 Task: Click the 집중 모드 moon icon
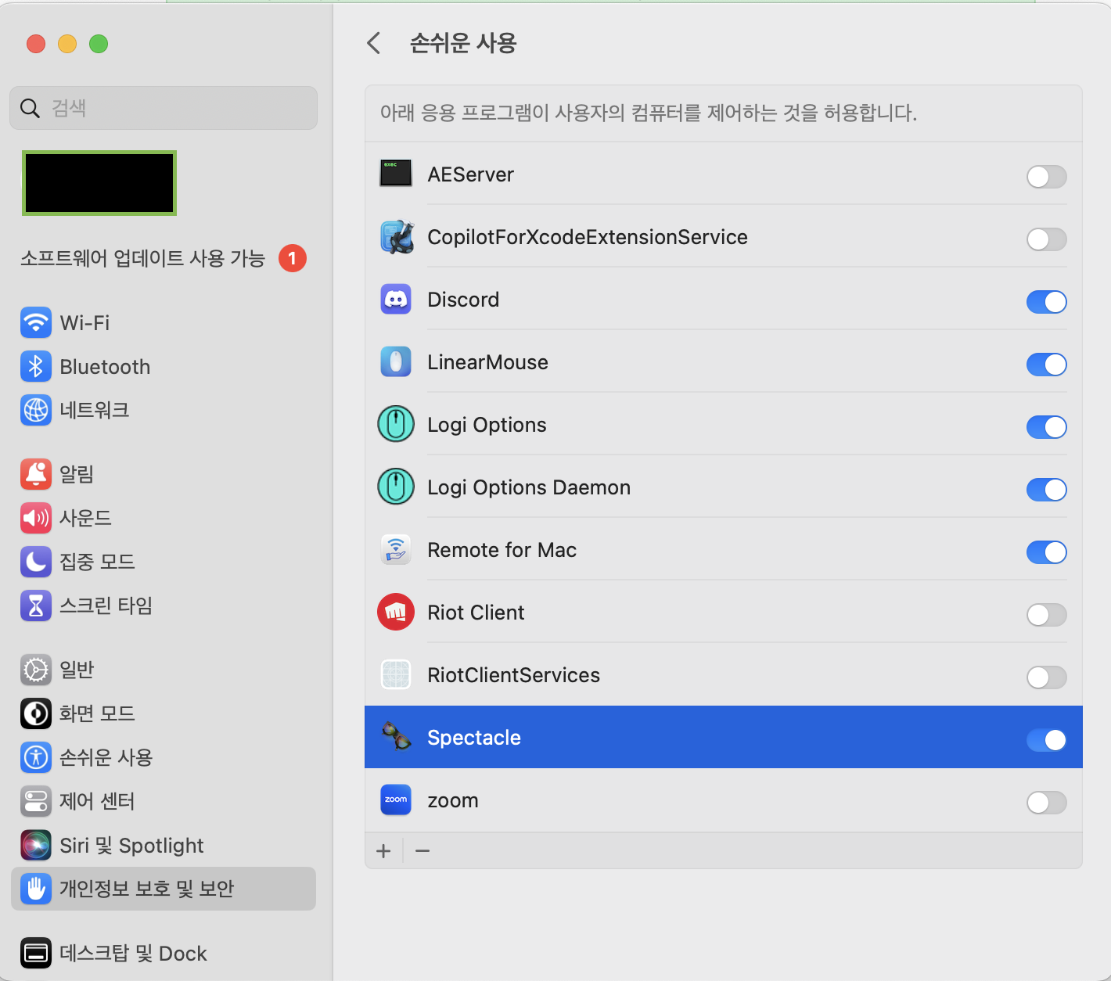pos(36,562)
